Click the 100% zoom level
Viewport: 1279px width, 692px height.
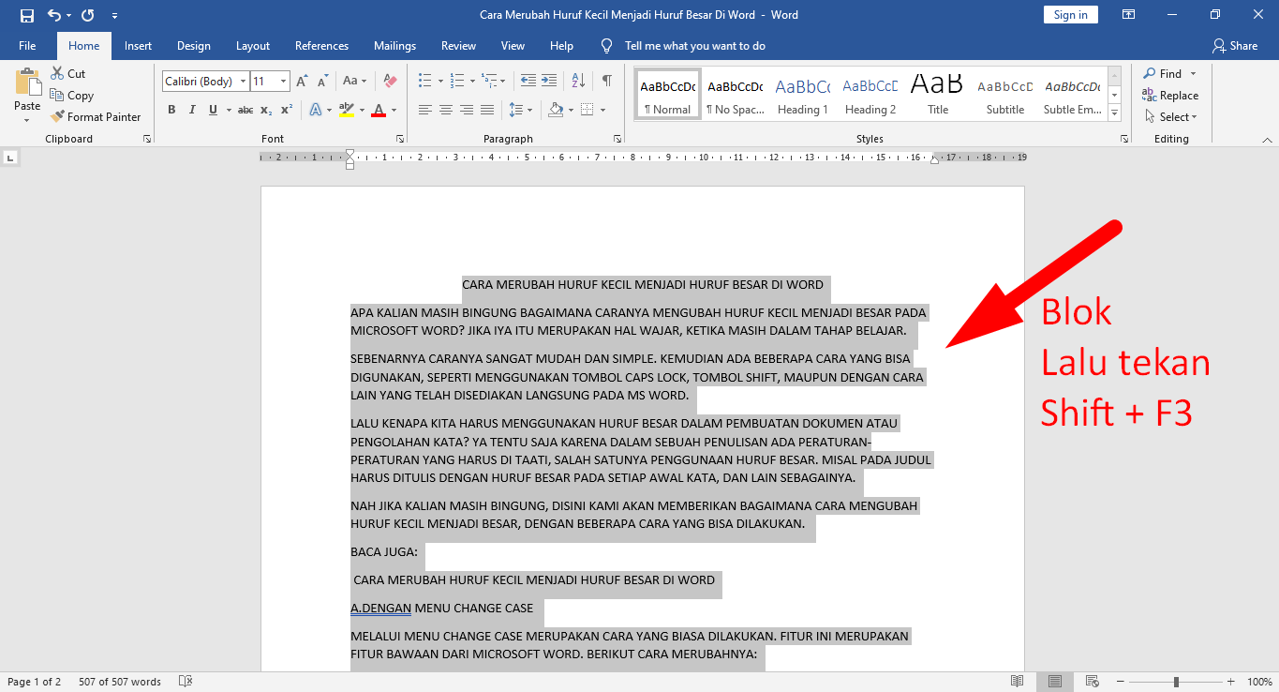click(x=1259, y=682)
